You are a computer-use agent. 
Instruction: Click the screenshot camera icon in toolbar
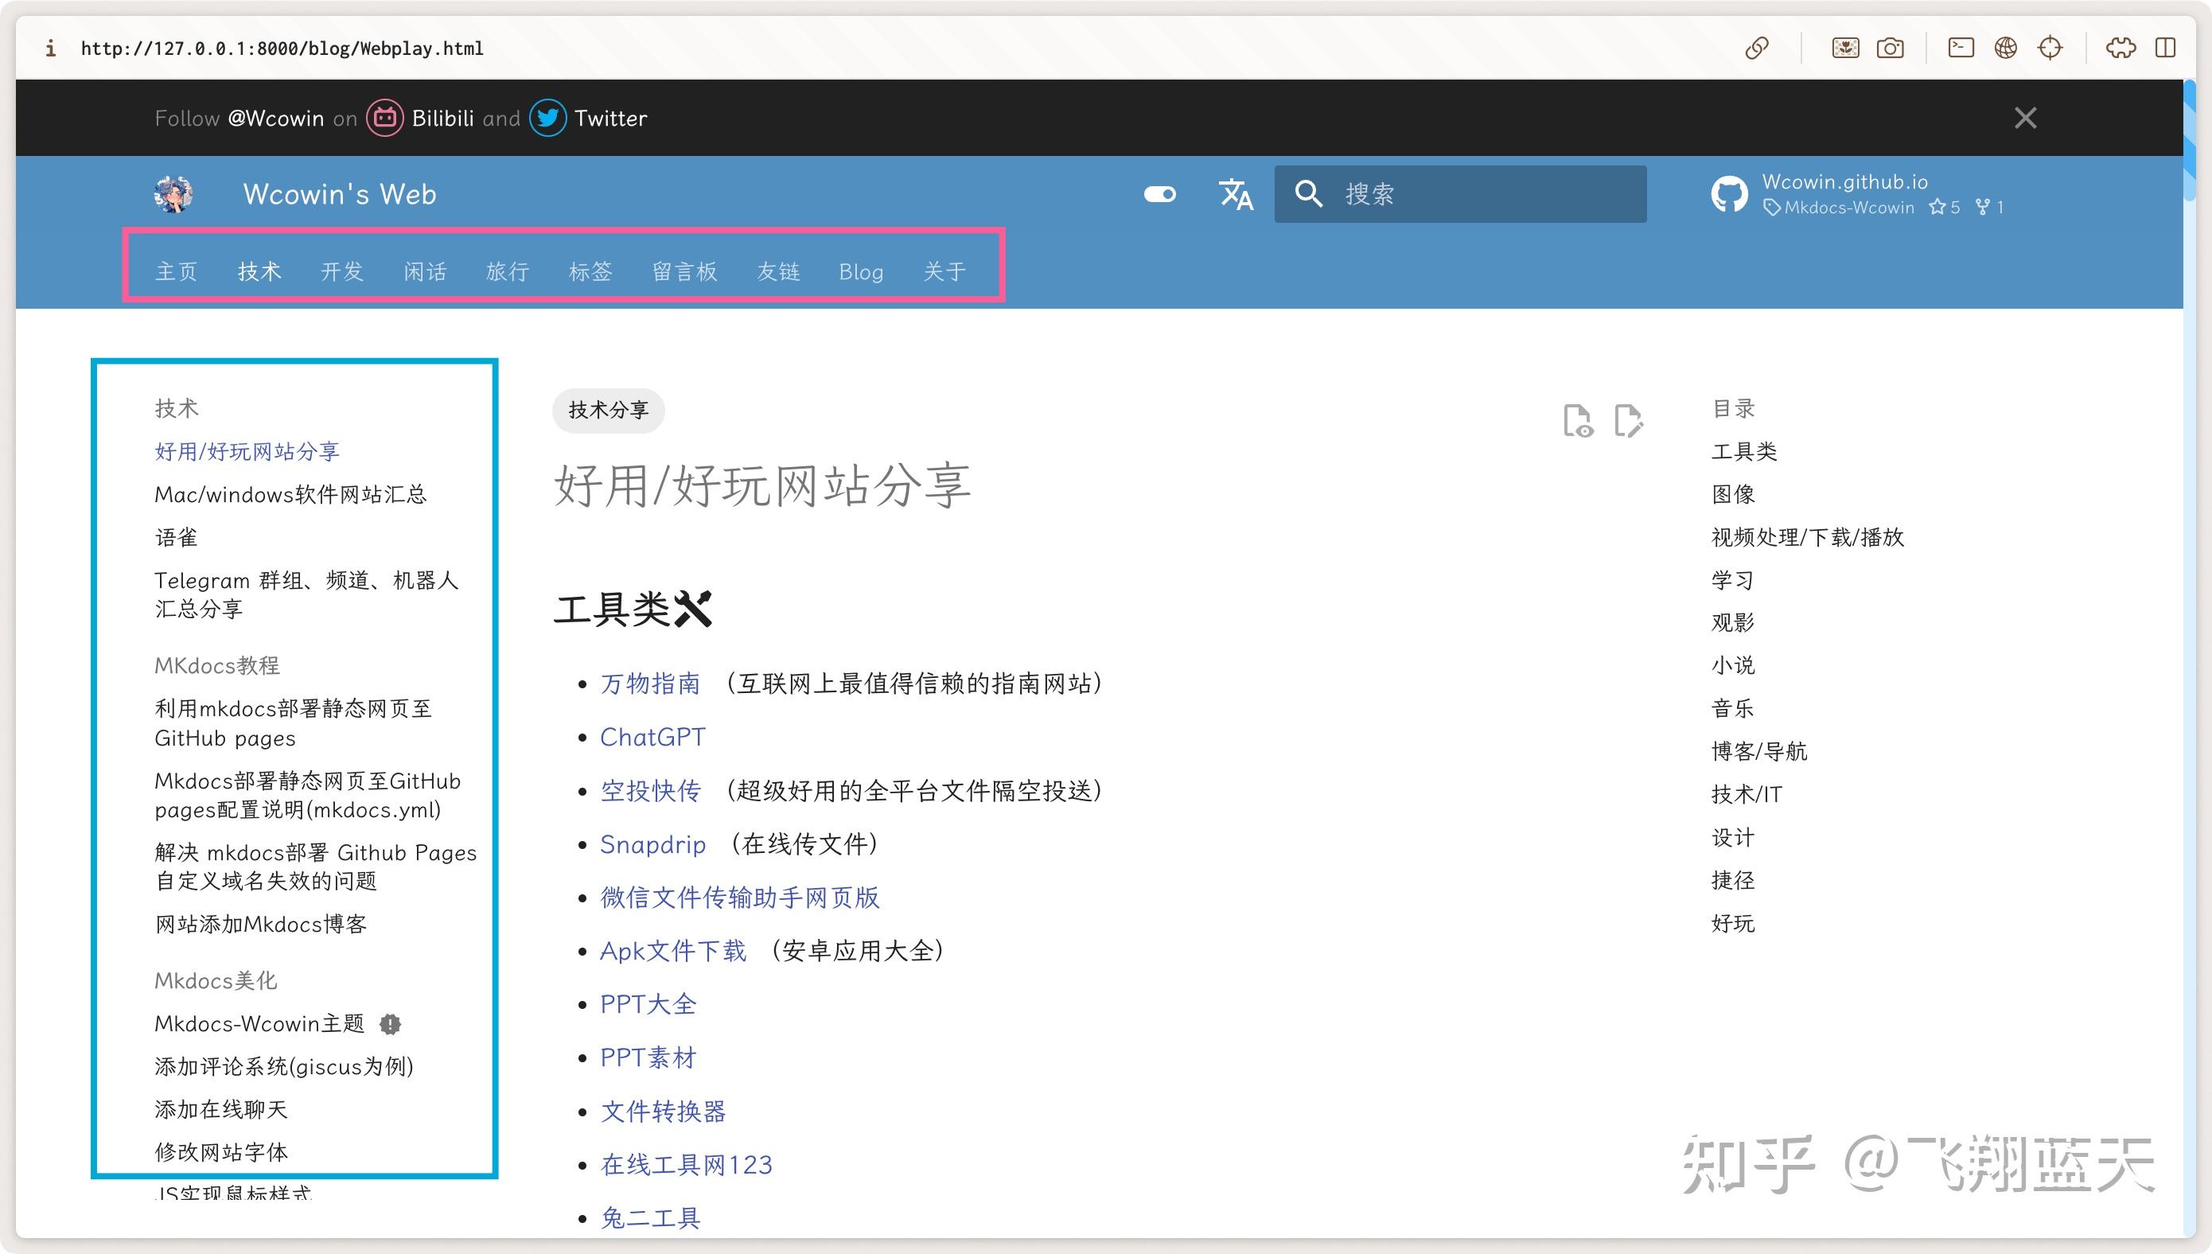point(1891,48)
